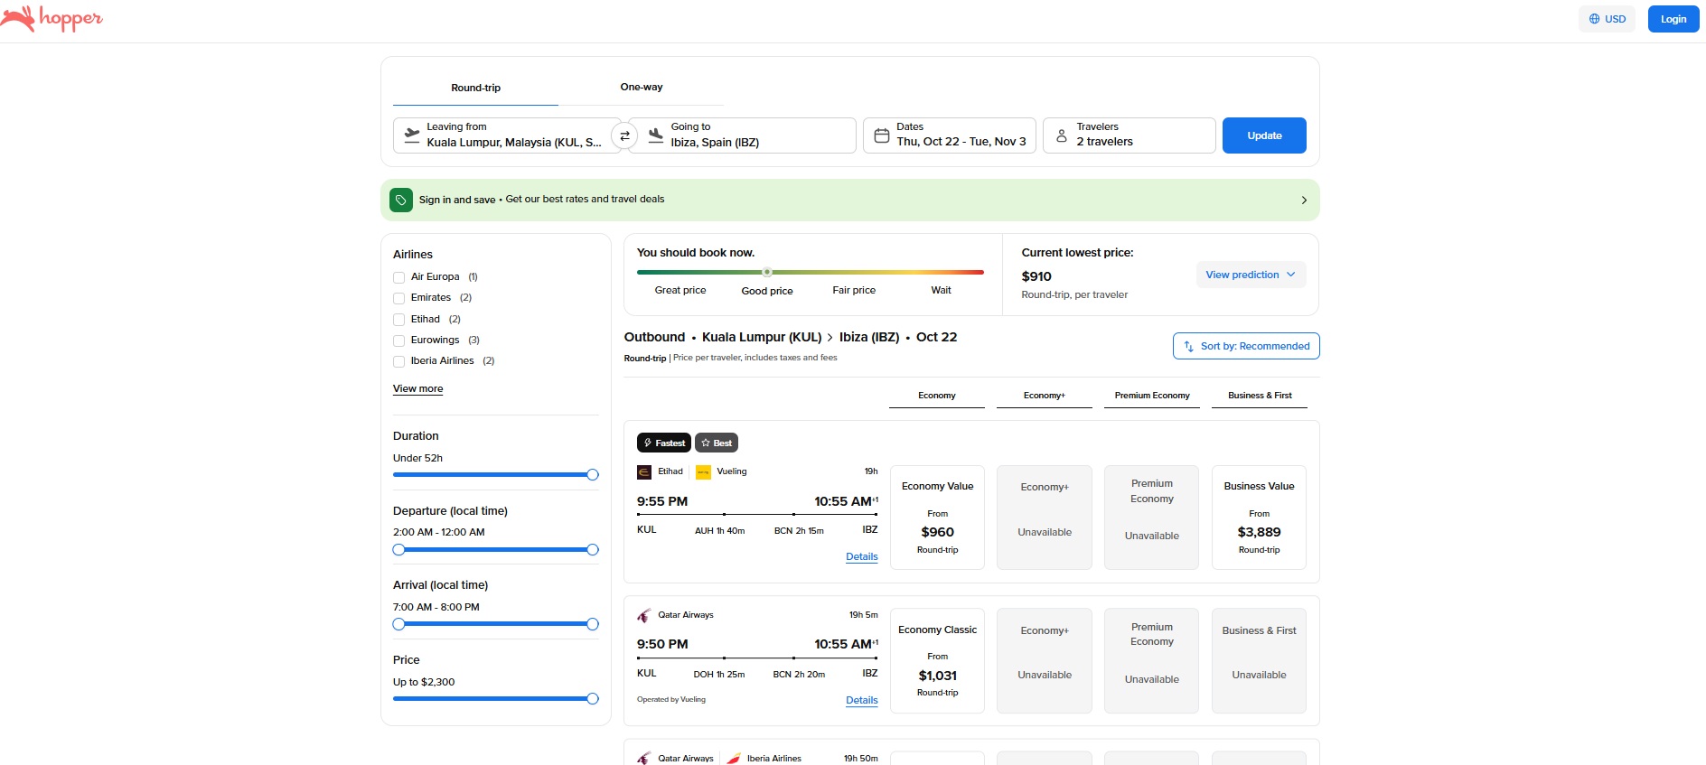Screen dimensions: 1706x765
Task: Select the Economy+ column tab
Action: (x=1045, y=396)
